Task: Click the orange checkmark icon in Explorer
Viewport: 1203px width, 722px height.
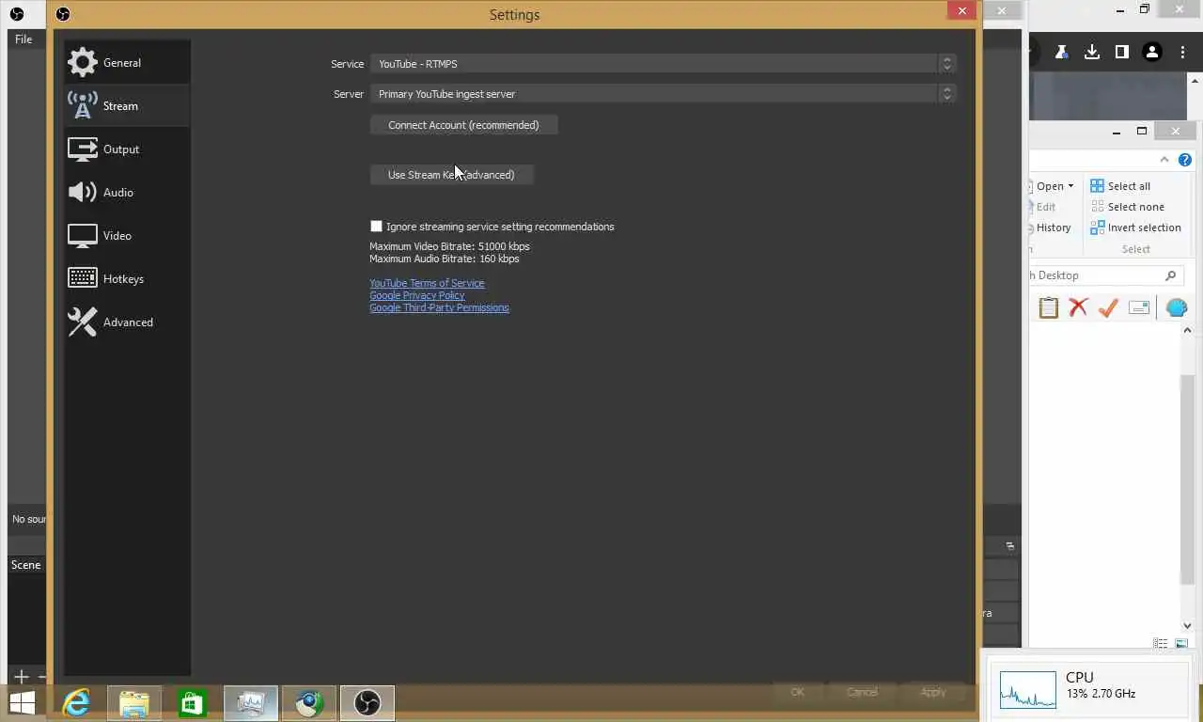Action: [1108, 307]
